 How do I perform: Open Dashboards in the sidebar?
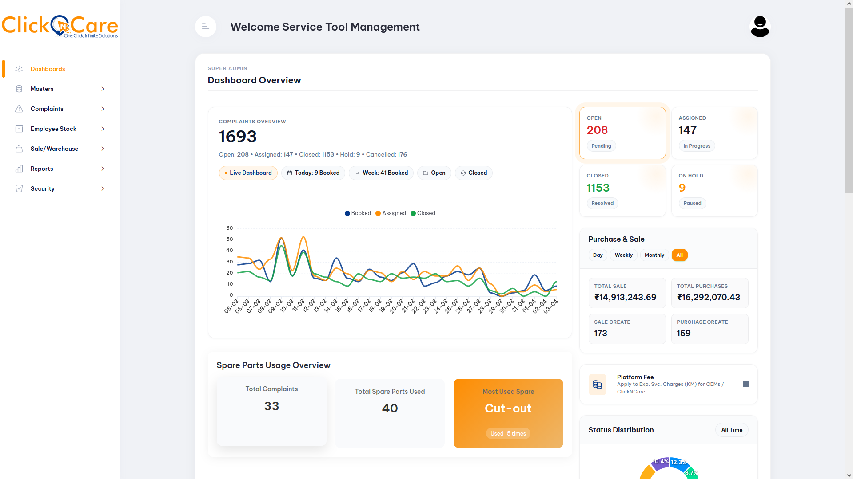coord(60,69)
